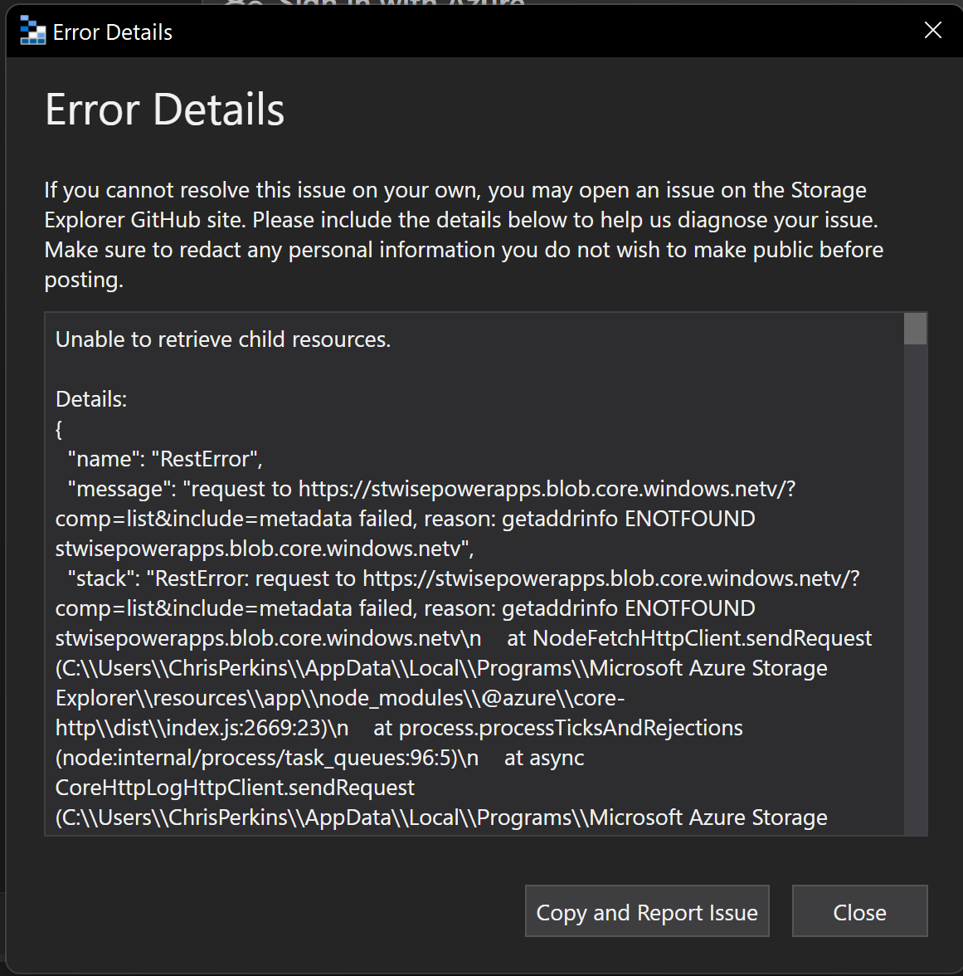
Task: Click the Storage Explorer logo in the title bar
Action: [x=32, y=31]
